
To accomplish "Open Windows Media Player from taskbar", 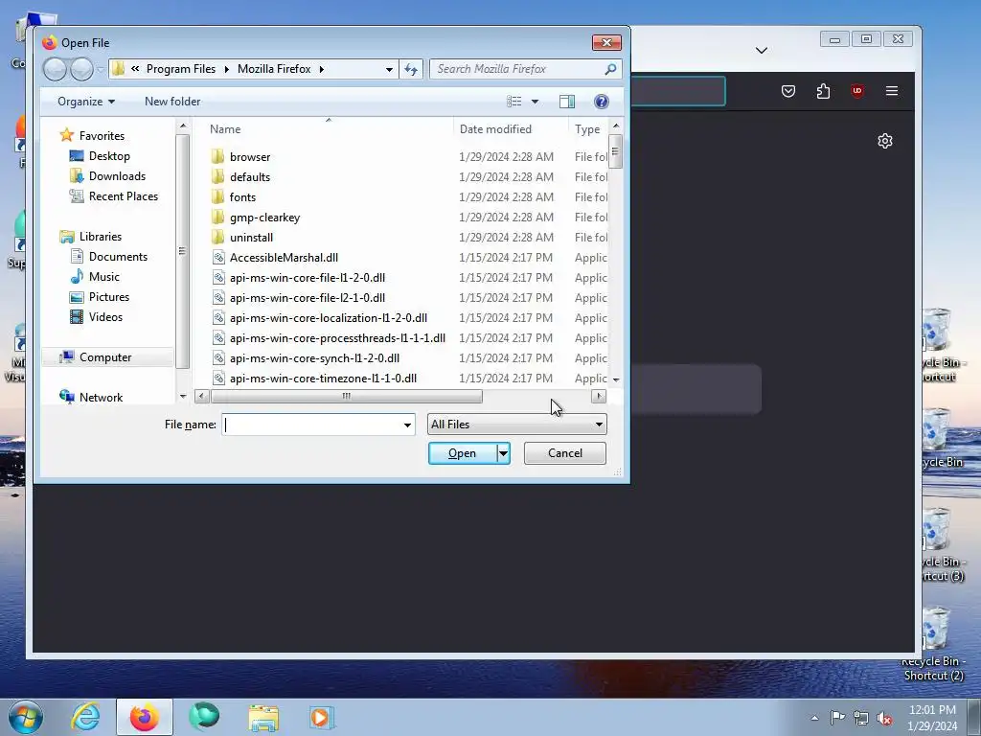I will click(x=322, y=717).
